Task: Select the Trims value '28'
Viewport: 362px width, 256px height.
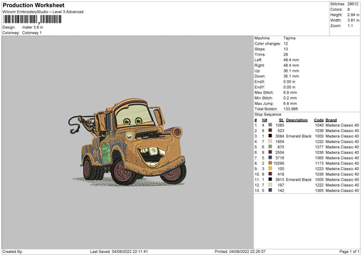Action: tap(285, 54)
